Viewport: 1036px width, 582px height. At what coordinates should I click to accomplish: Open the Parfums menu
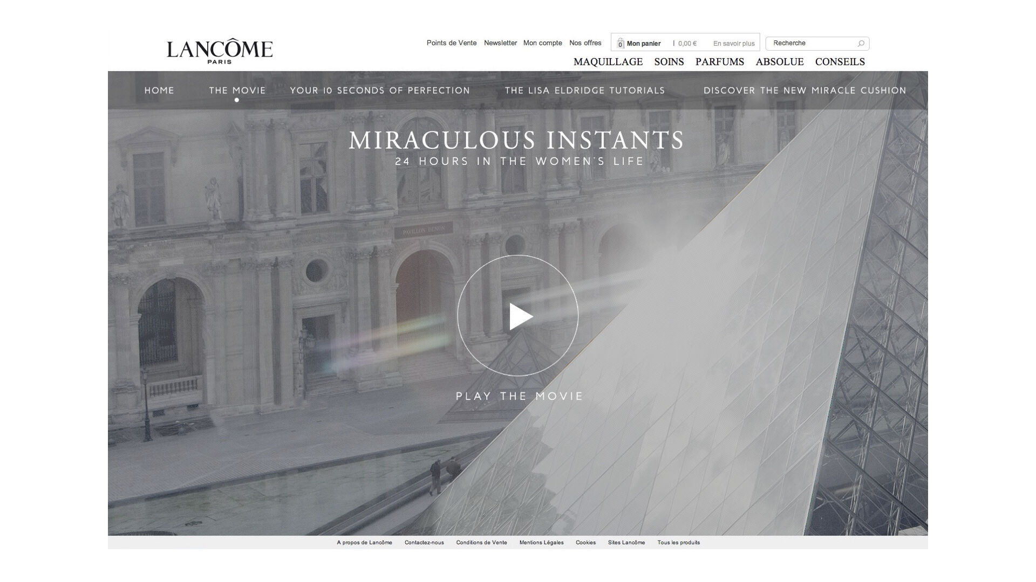pos(720,62)
